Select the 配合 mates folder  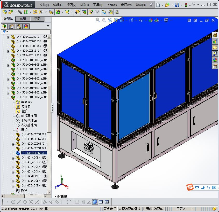pyautogui.click(x=24, y=190)
